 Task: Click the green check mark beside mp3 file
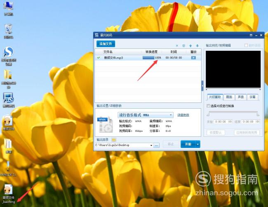[x=99, y=58]
